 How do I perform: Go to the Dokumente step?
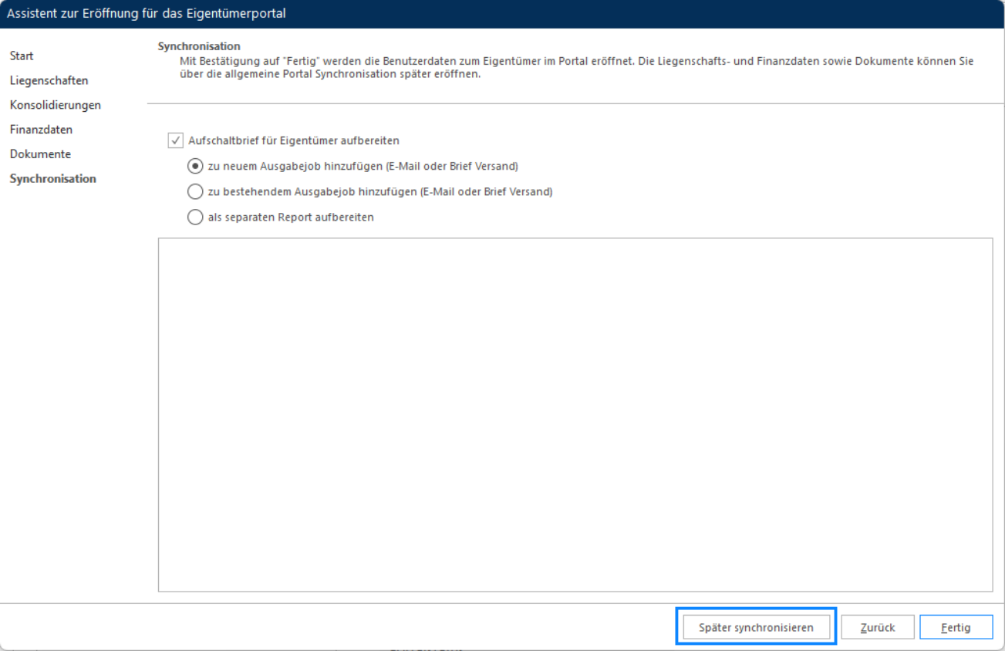tap(40, 154)
